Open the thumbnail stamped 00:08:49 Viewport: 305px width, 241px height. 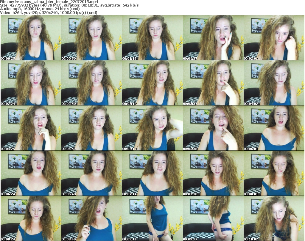pos(92,218)
